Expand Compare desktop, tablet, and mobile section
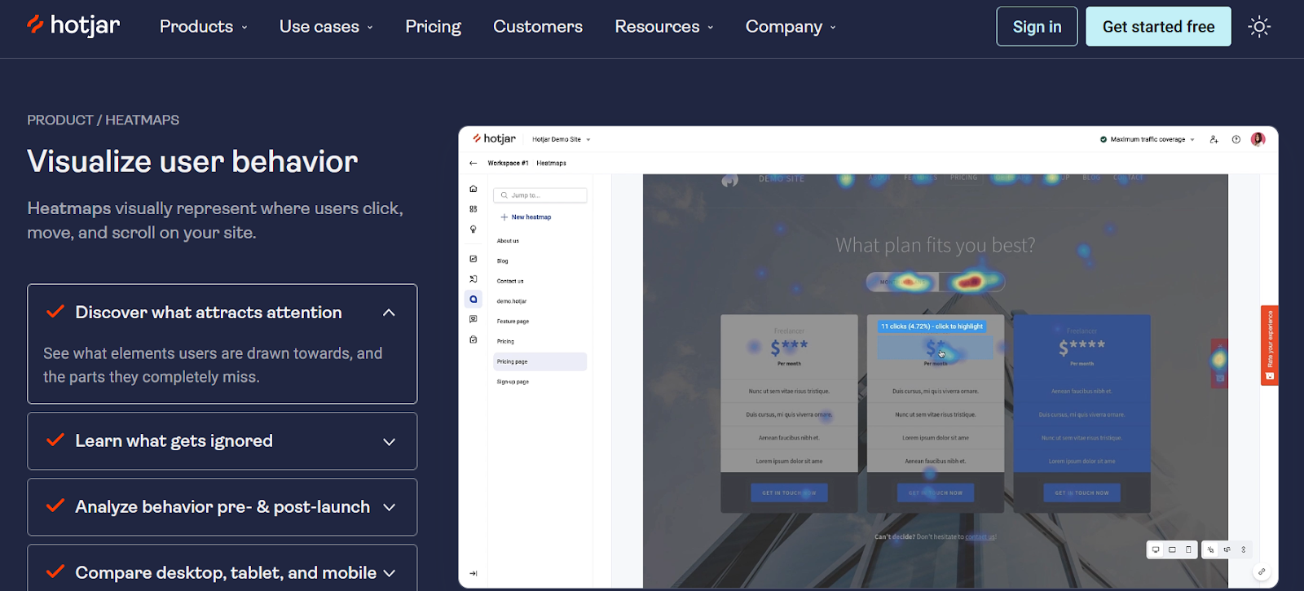Viewport: 1304px width, 591px height. (x=222, y=572)
